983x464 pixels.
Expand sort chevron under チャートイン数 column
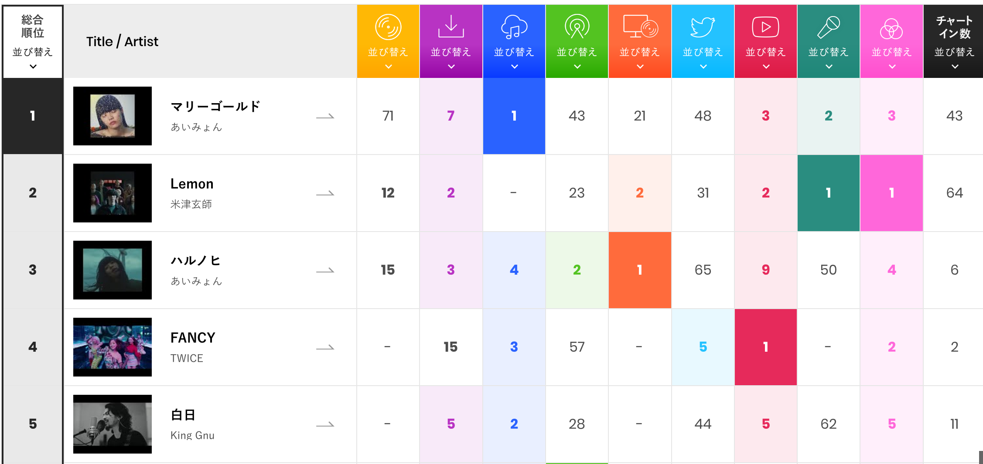click(955, 67)
